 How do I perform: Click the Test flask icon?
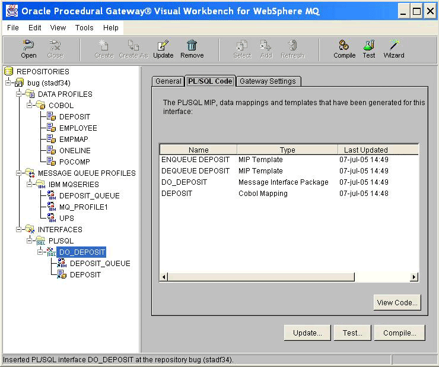point(369,46)
